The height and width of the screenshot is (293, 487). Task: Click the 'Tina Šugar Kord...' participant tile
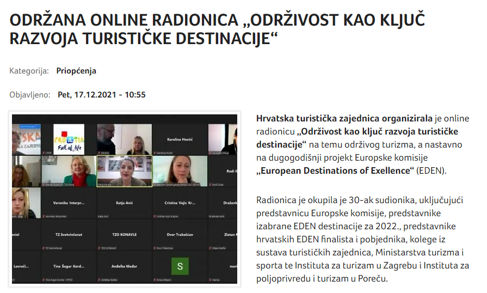(x=69, y=266)
